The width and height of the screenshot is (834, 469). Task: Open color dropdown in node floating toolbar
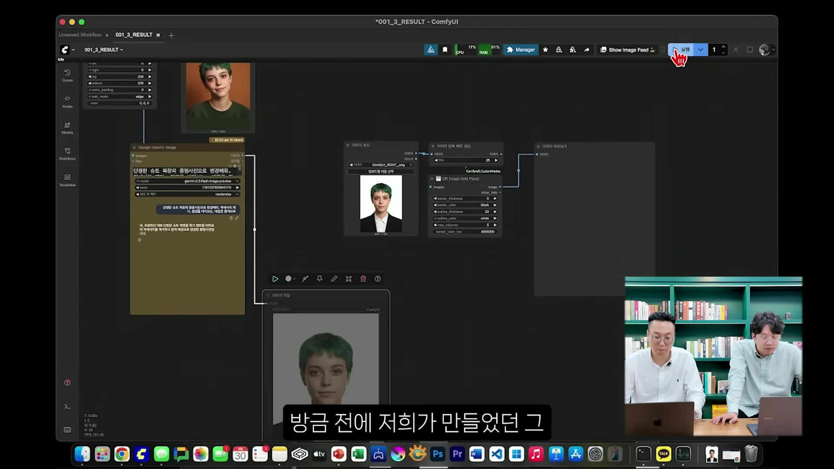[290, 279]
